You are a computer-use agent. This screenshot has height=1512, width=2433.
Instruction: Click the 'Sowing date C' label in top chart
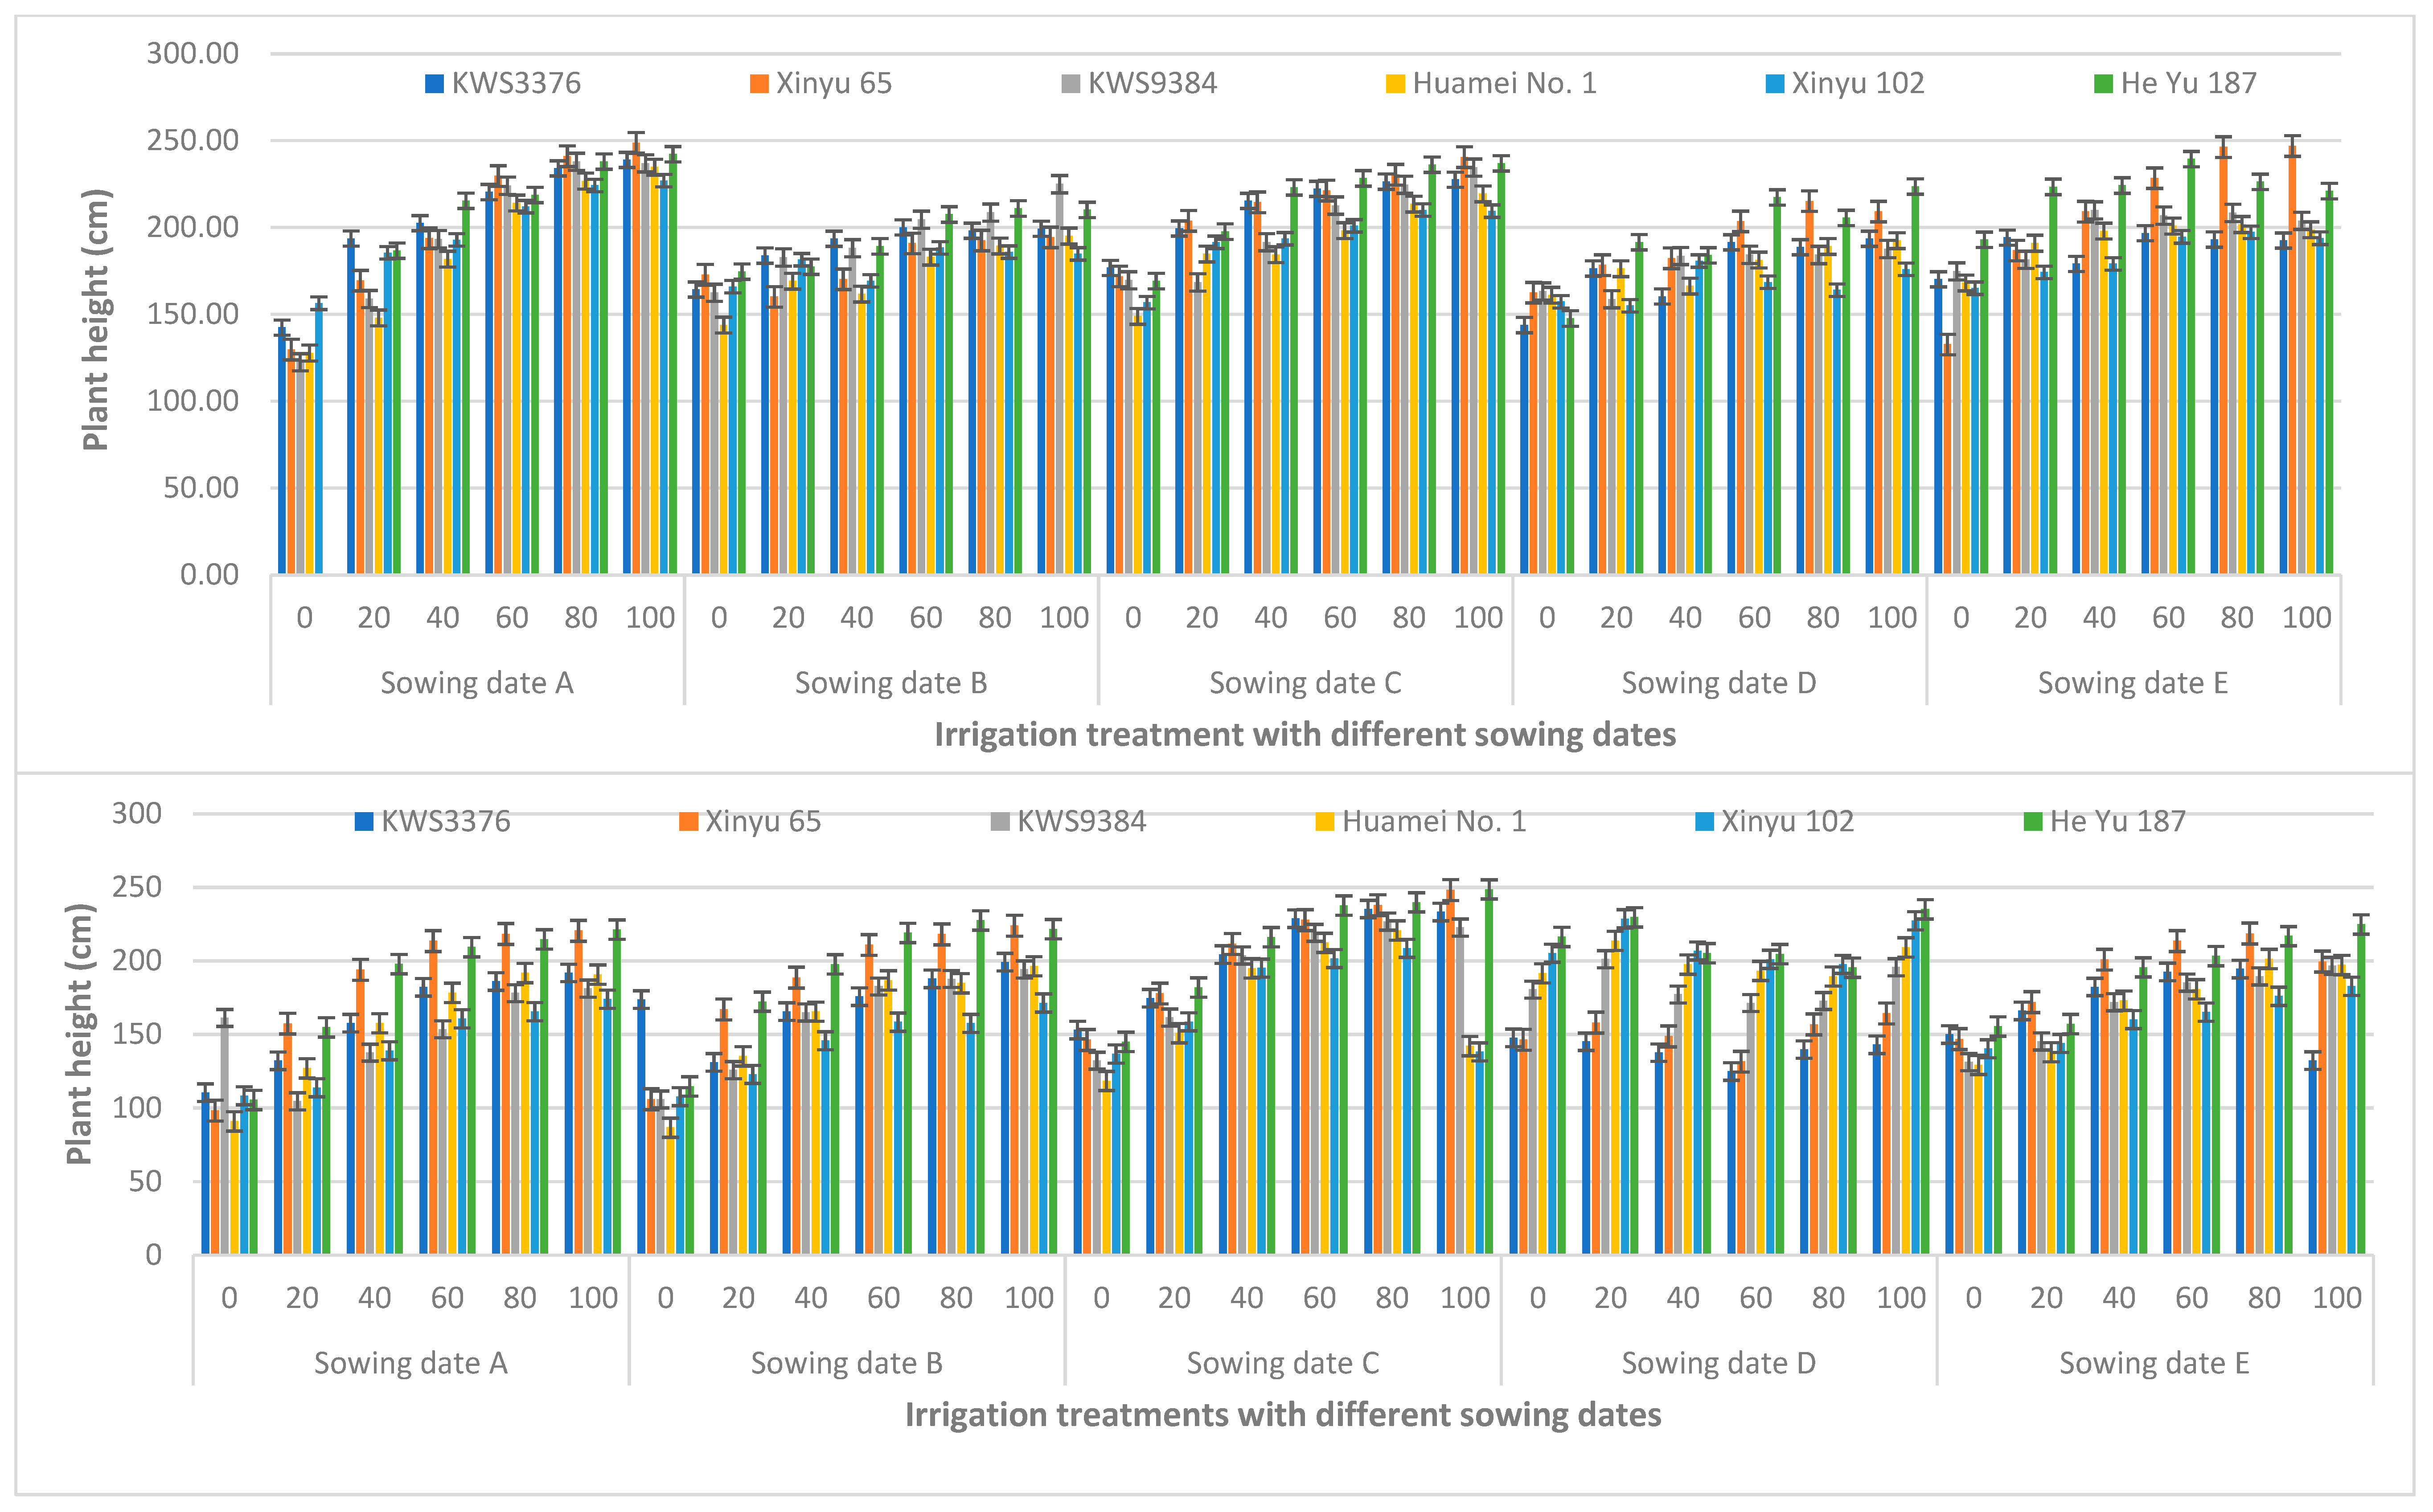pyautogui.click(x=1305, y=683)
